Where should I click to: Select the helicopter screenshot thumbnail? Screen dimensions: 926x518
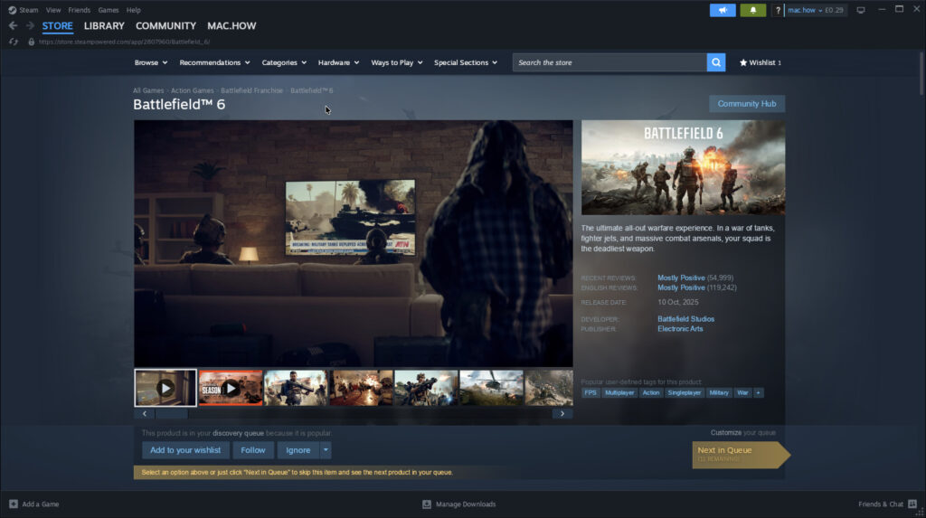[x=491, y=388]
